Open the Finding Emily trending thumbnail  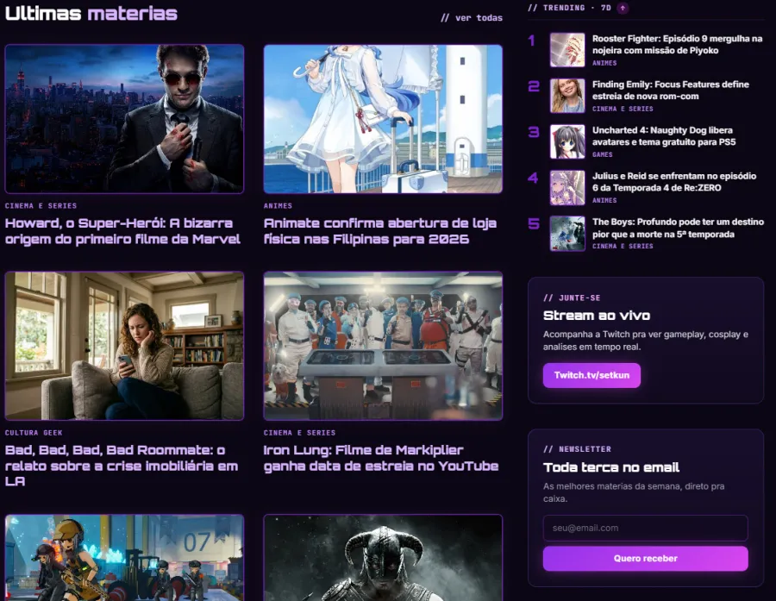coord(567,96)
